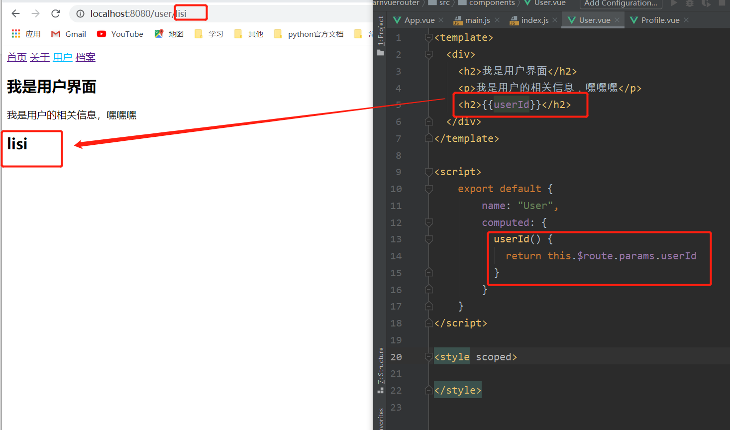Close the index.js tab
Viewport: 730px width, 430px height.
(x=555, y=20)
